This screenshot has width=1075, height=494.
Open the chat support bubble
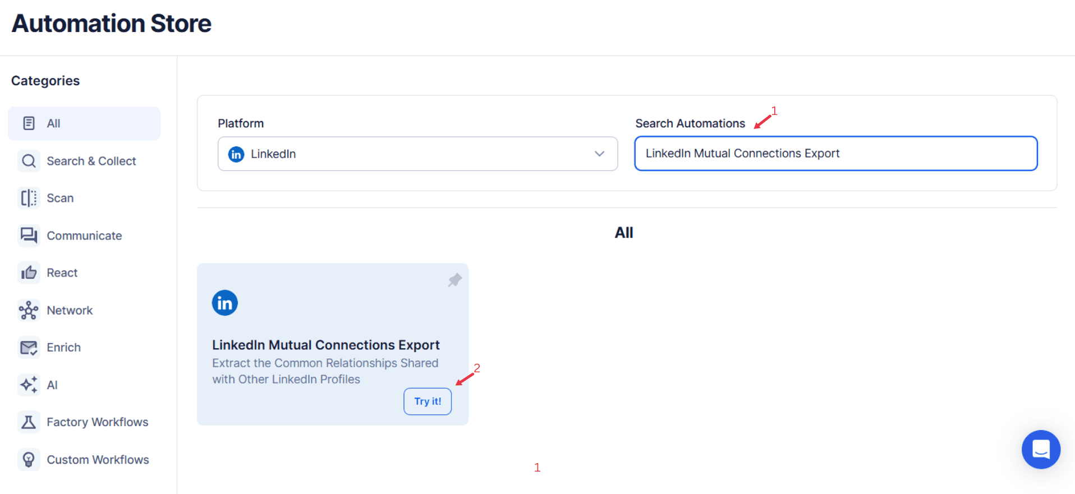point(1040,449)
